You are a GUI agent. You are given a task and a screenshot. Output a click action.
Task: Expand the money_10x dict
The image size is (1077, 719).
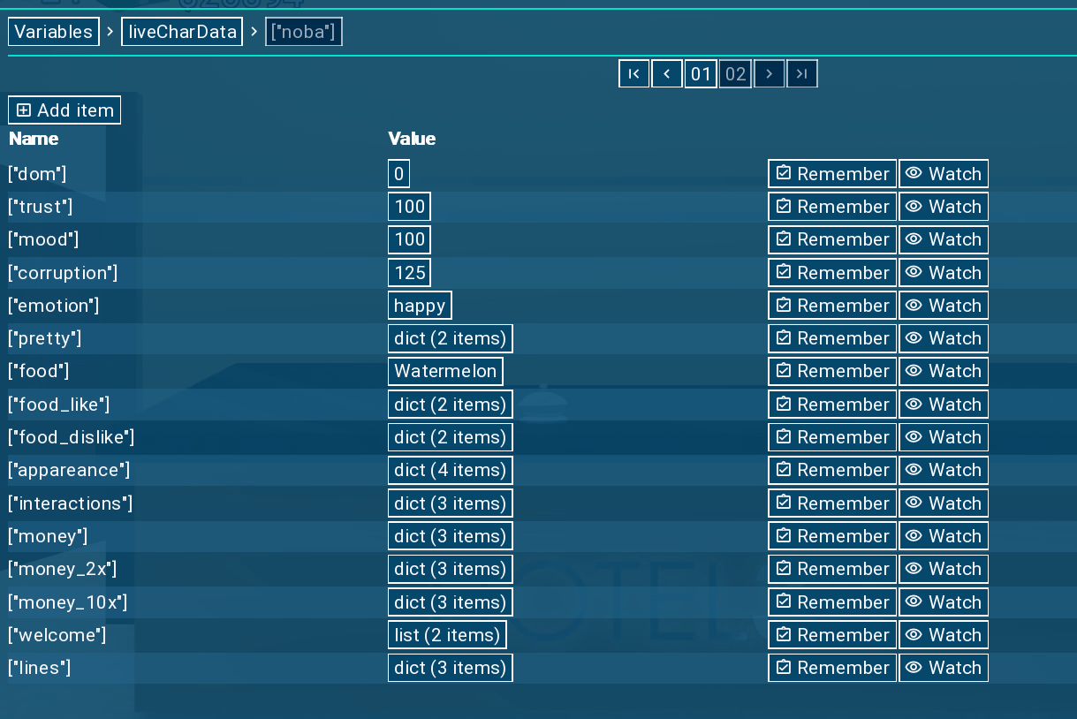[x=451, y=602]
